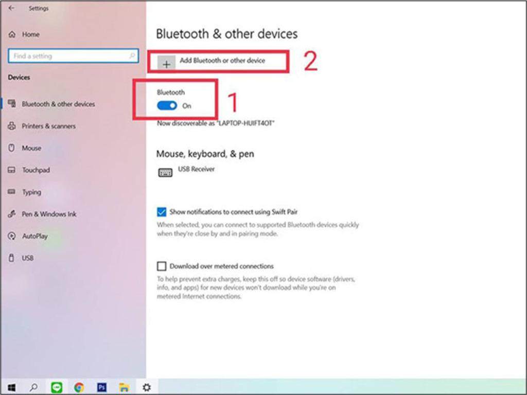This screenshot has width=527, height=395.
Task: Switch to the Mouse settings page
Action: coord(31,148)
